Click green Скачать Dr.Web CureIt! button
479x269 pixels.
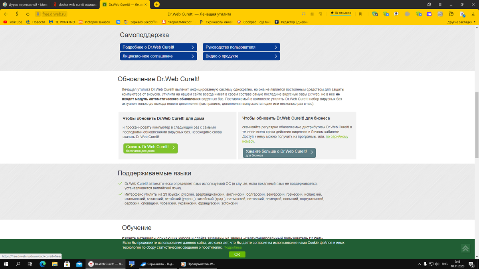click(x=150, y=148)
